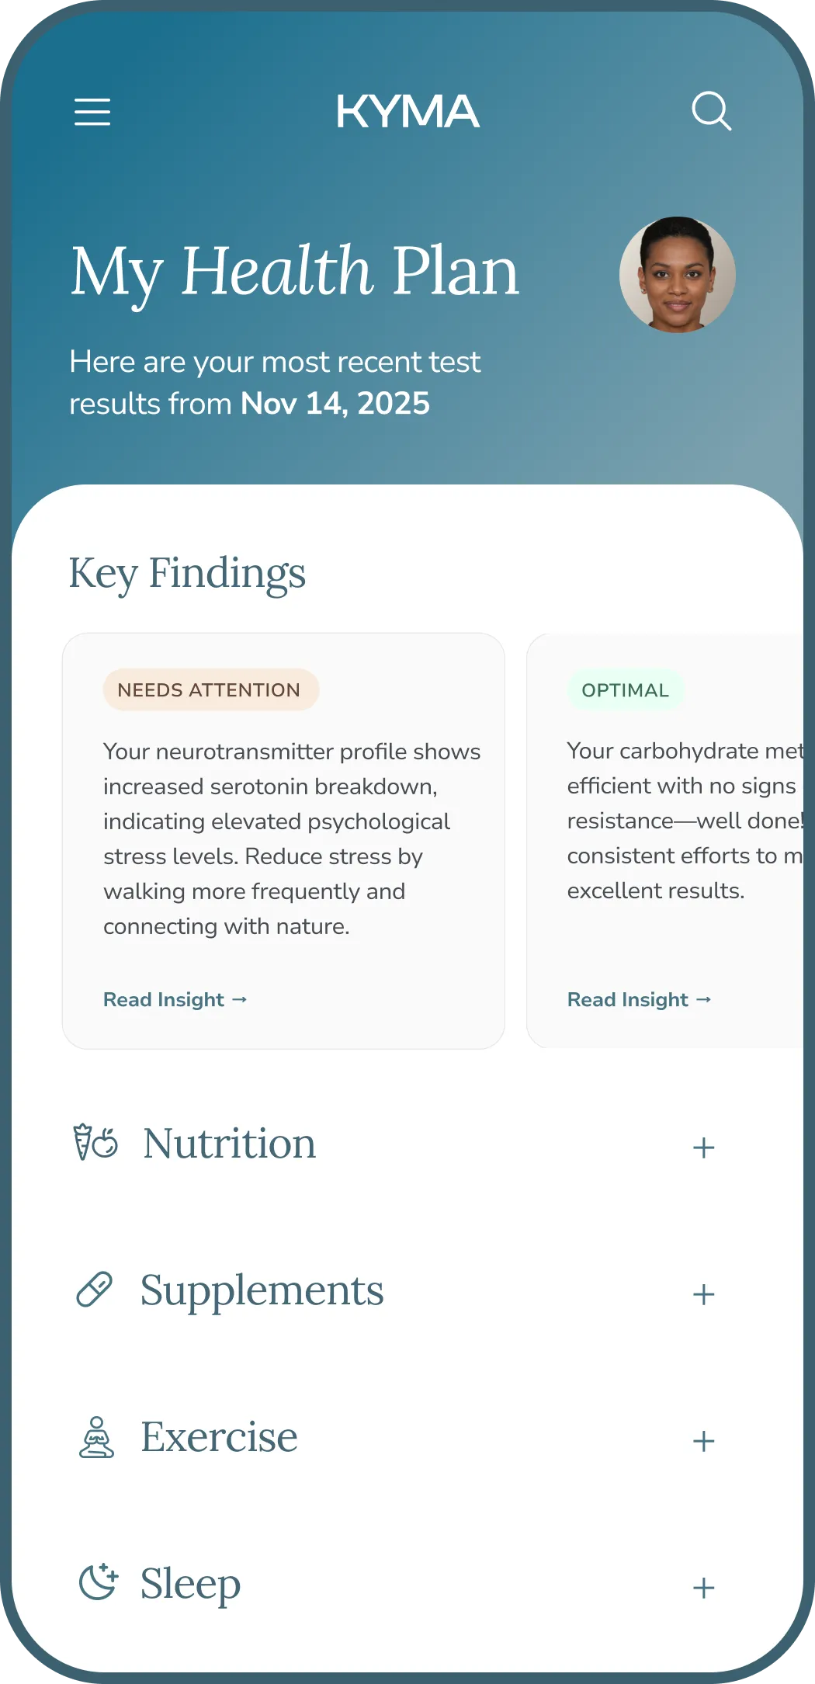Viewport: 815px width, 1684px height.
Task: Click the OPTIMAL status badge
Action: [627, 689]
